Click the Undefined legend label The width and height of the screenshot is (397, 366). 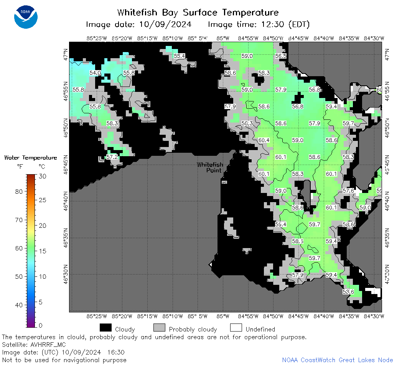point(260,329)
